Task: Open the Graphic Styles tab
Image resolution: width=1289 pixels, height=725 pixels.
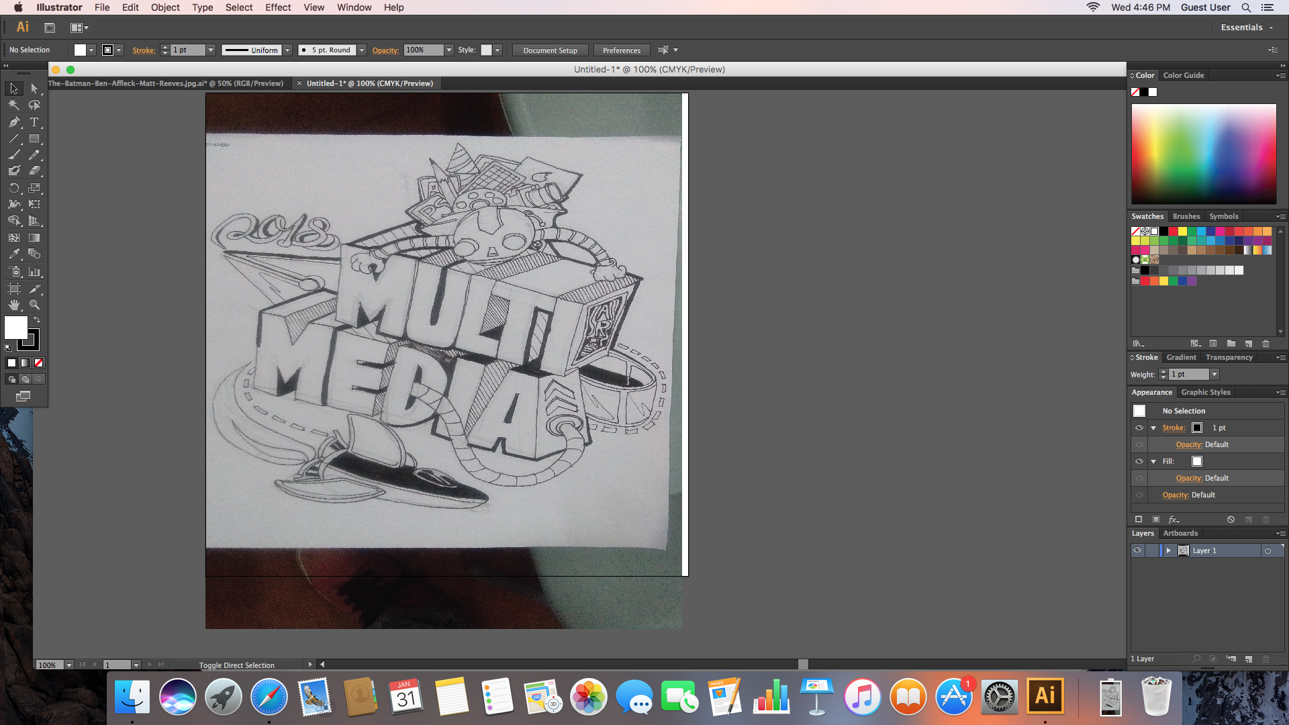Action: point(1206,392)
